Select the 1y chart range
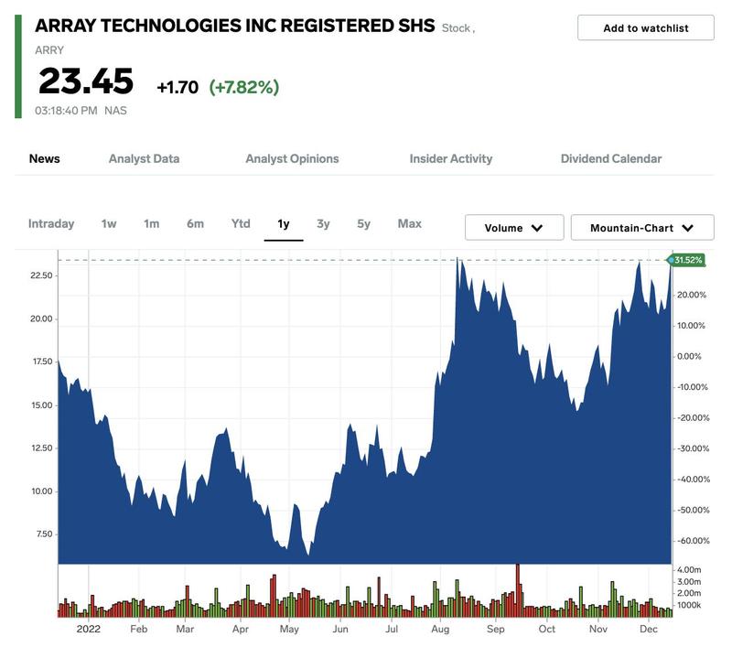This screenshot has width=732, height=658. coord(284,223)
